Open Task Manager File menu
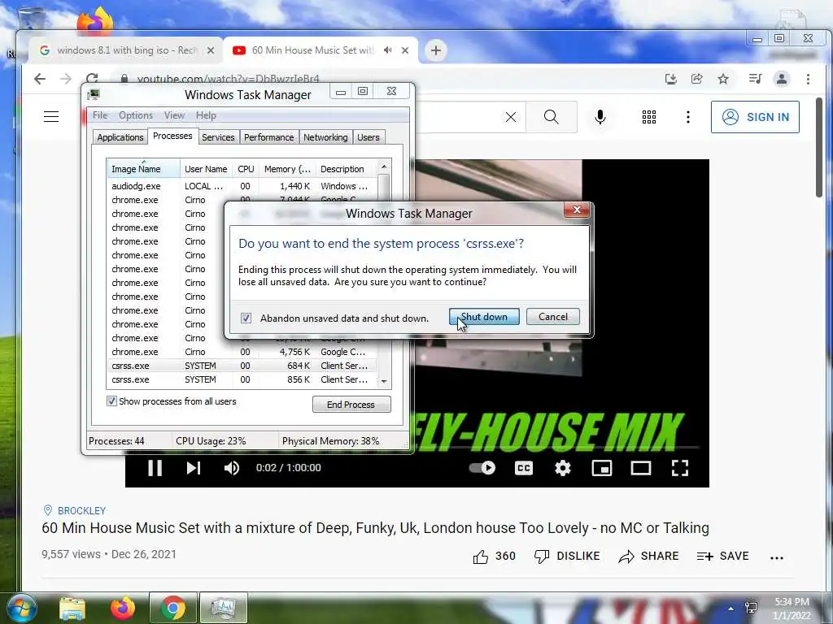This screenshot has width=833, height=624. 100,115
